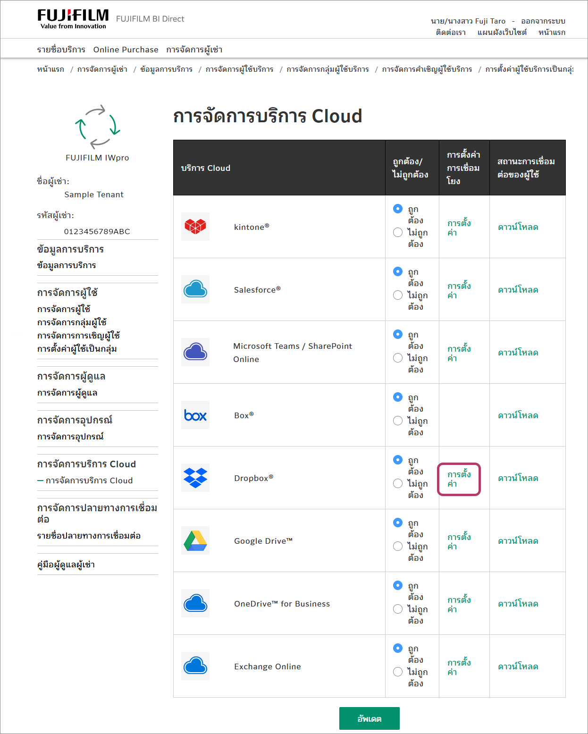Open การตั้งค่าผู้ใช้เป็นกลุ่ม in the sidebar
Viewport: 588px width, 734px height.
[x=77, y=349]
